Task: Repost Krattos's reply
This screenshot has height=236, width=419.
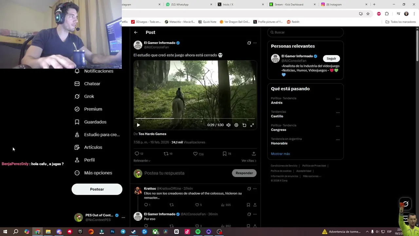Action: [x=172, y=205]
